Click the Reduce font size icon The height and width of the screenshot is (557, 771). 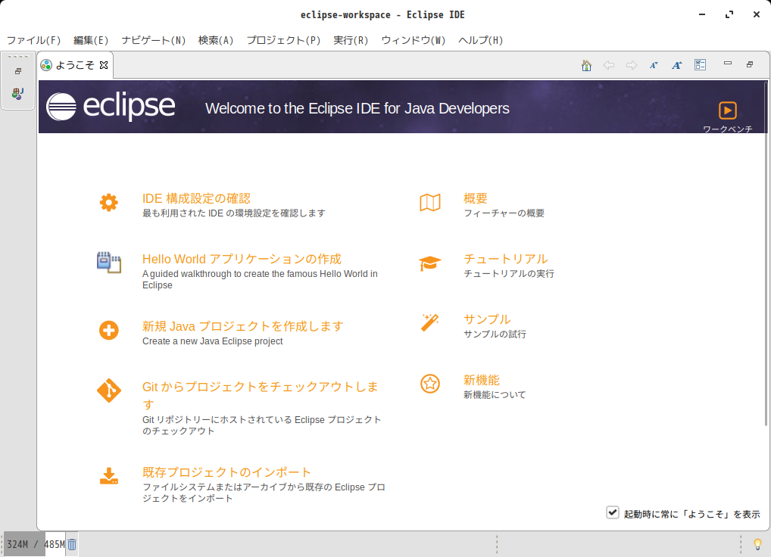coord(654,65)
